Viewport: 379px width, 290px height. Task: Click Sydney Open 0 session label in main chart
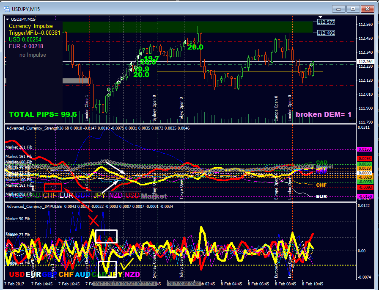(x=154, y=108)
